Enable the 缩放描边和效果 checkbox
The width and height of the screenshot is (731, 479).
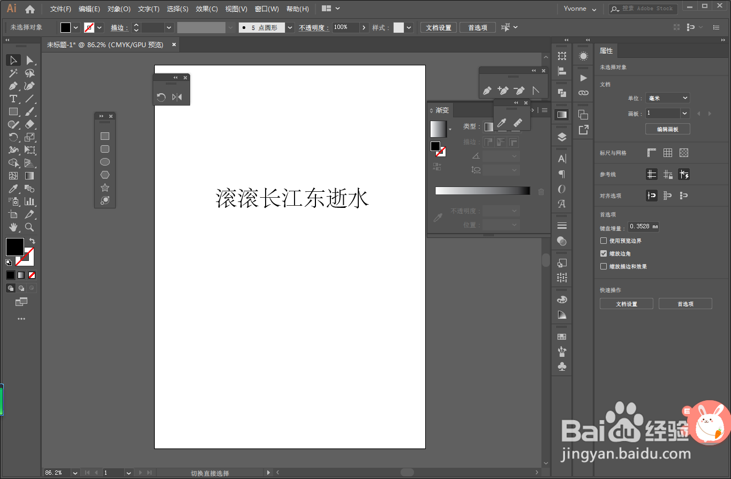coord(602,266)
